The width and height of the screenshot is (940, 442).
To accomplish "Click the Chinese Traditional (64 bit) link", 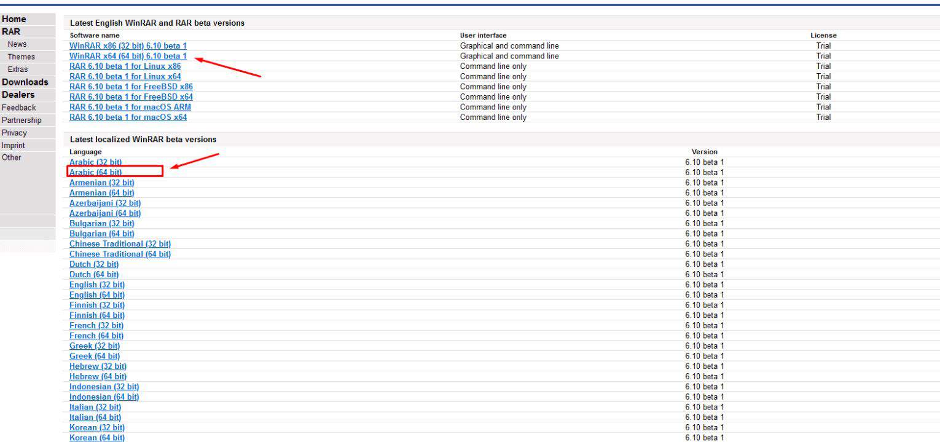I will (x=120, y=254).
